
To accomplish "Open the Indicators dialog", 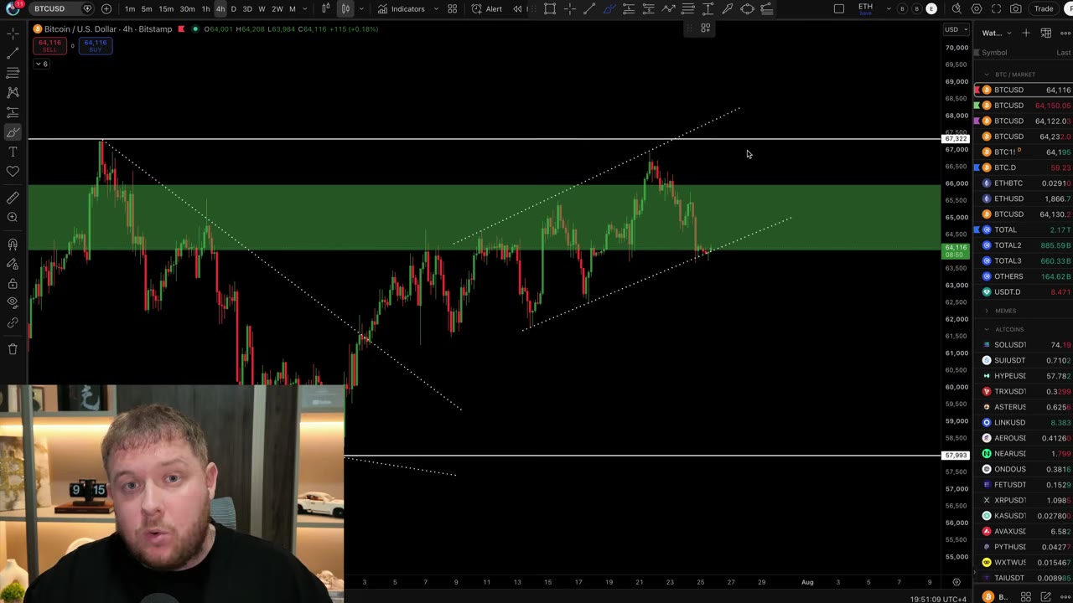I will [401, 9].
